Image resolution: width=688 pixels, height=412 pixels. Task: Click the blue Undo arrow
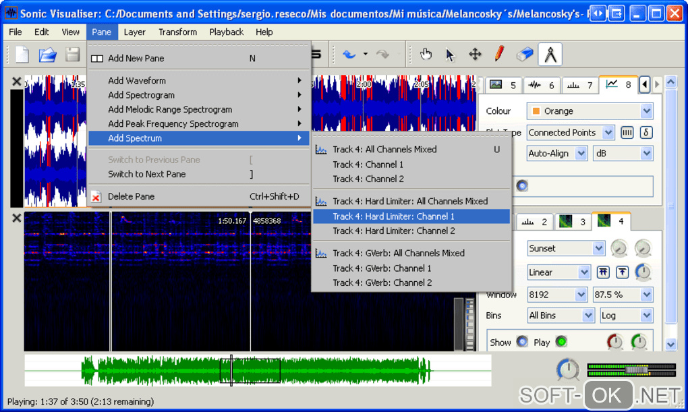349,55
